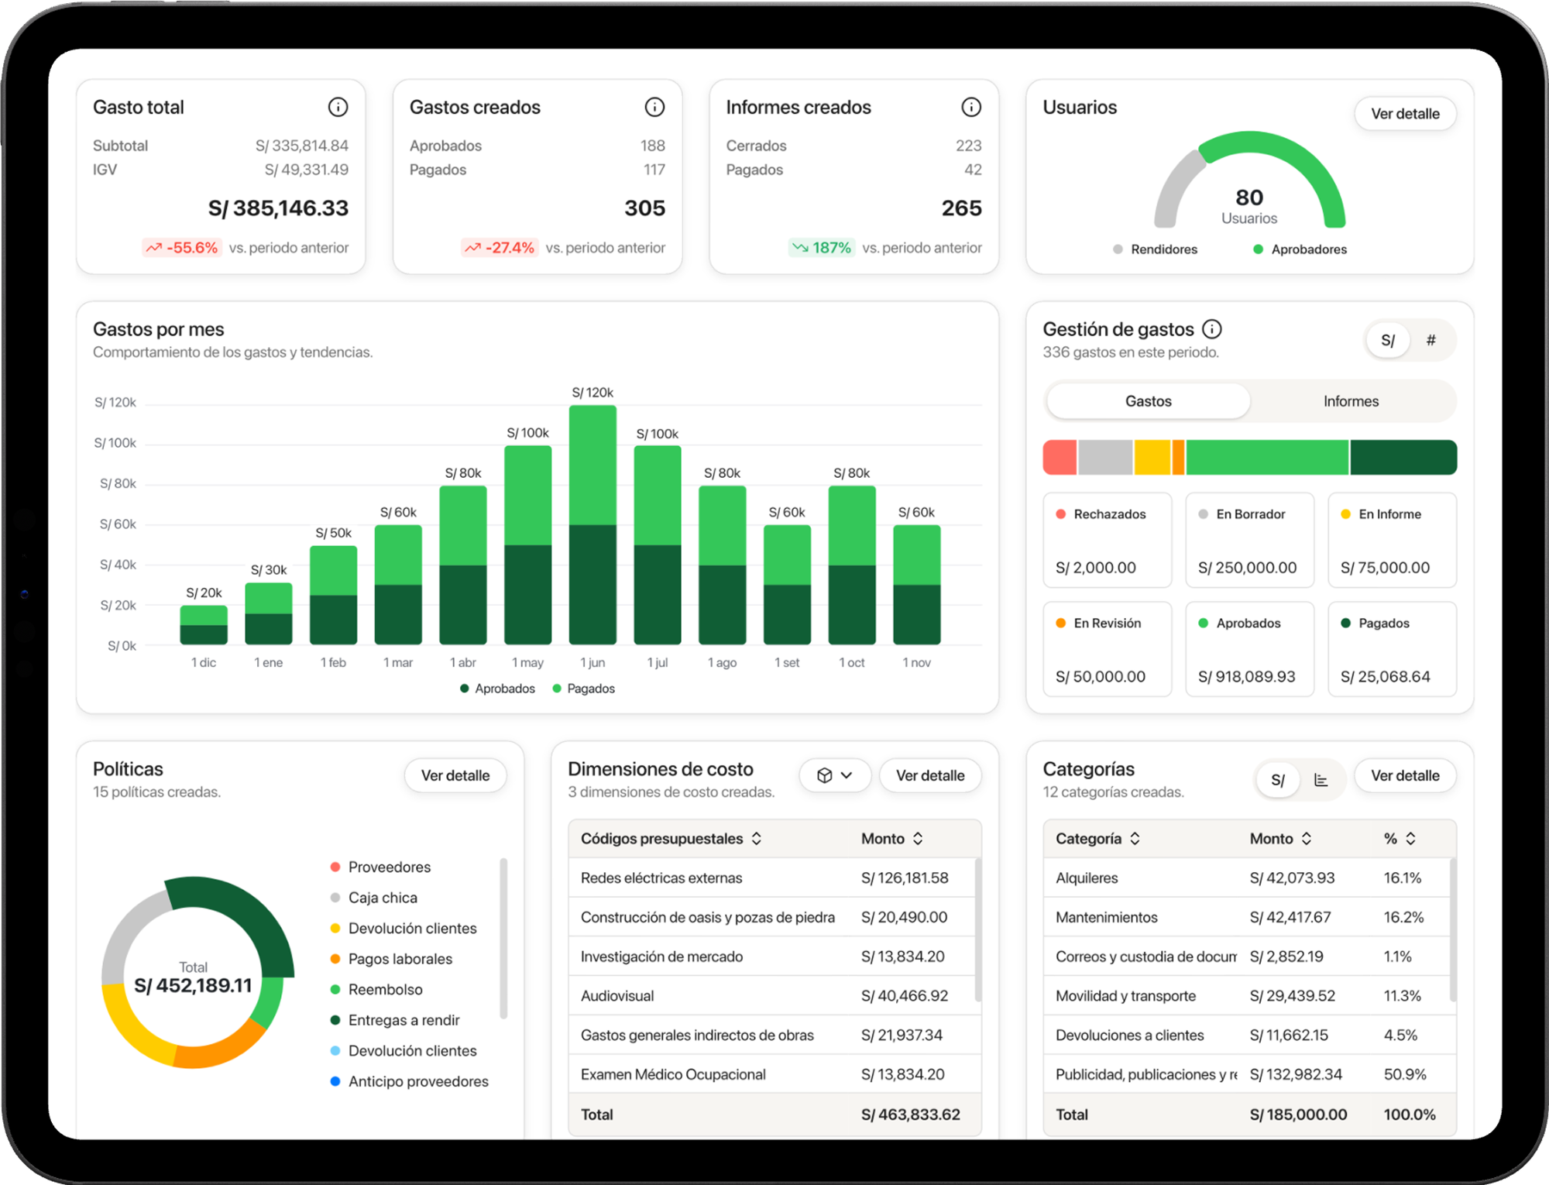Viewport: 1549px width, 1185px height.
Task: Click the info icon beside Gestión de gastos
Action: tap(1212, 328)
